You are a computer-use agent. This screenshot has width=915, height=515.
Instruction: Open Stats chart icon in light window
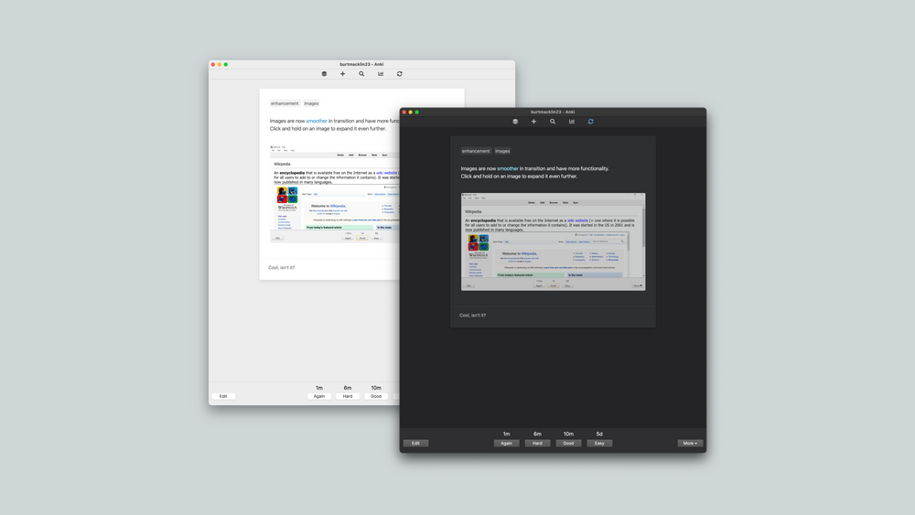pos(381,74)
